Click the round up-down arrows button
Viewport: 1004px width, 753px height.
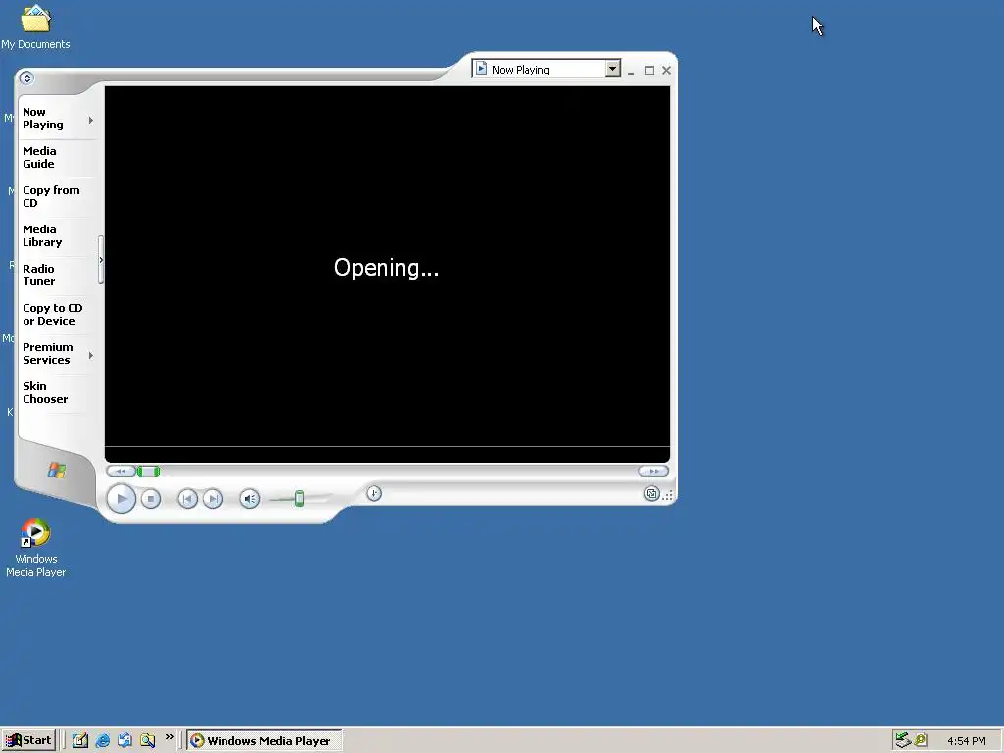[x=374, y=493]
